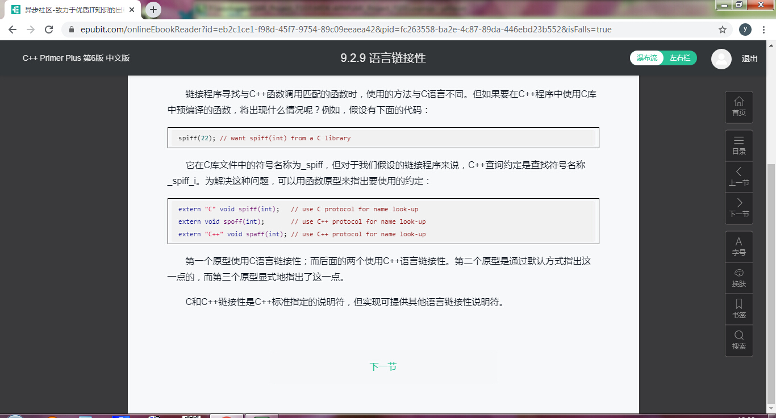Screen dimensions: 776x418
Task: Click inside the browser address bar
Action: click(341, 29)
